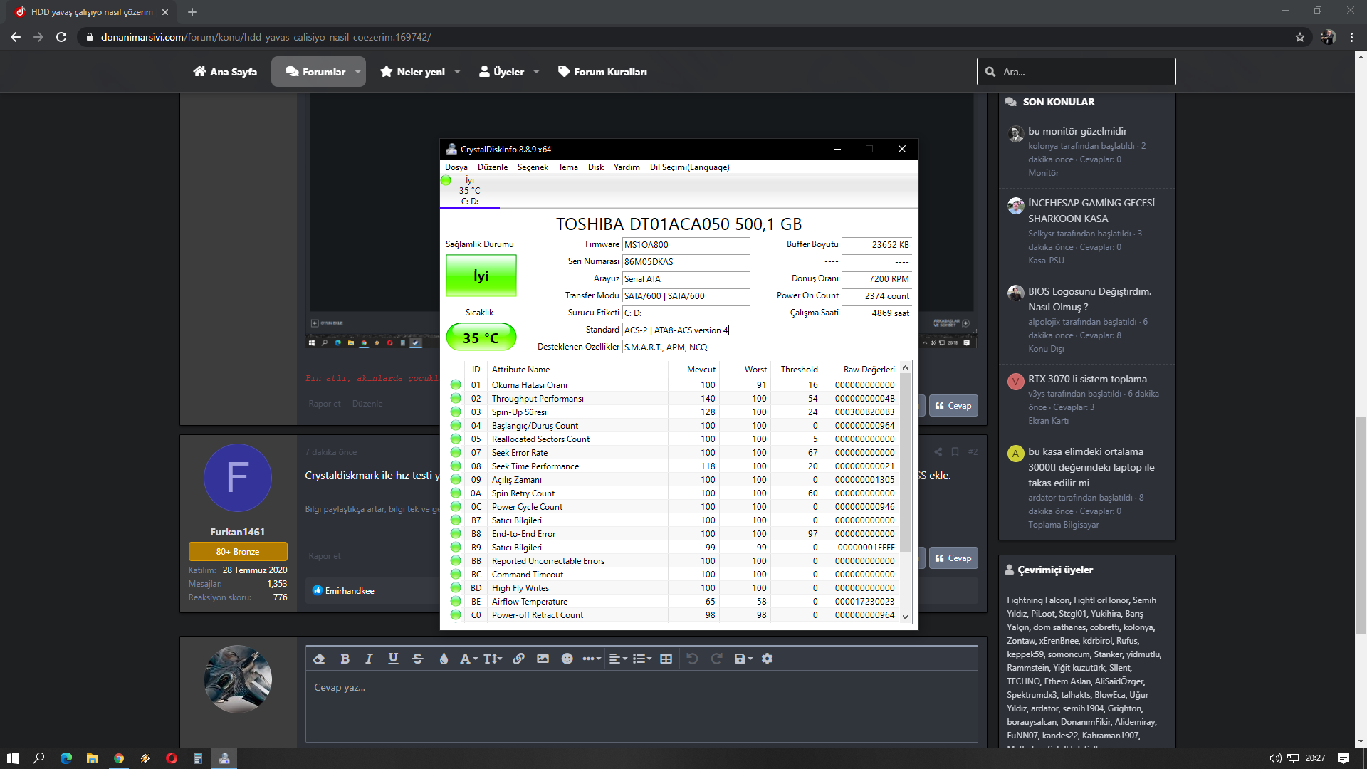Open the Dosya menu in CrystalDiskInfo

(x=456, y=167)
